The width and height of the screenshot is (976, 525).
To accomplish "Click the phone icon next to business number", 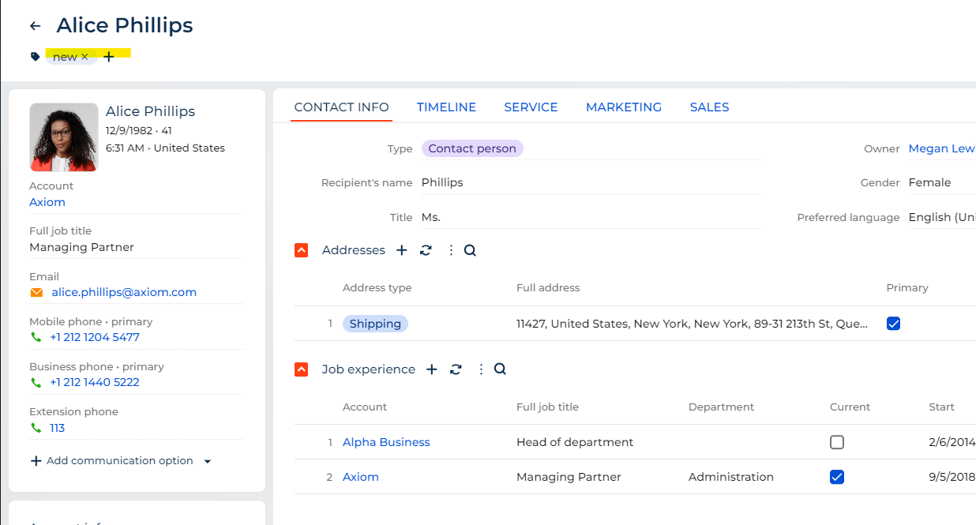I will (x=36, y=382).
